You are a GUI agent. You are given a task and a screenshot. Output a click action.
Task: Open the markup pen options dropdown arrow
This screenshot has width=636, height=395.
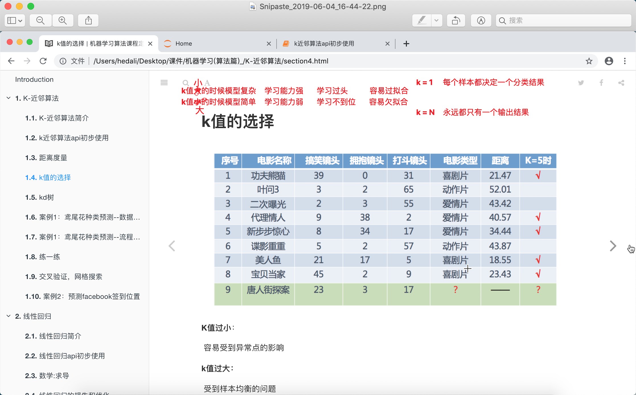click(x=436, y=20)
